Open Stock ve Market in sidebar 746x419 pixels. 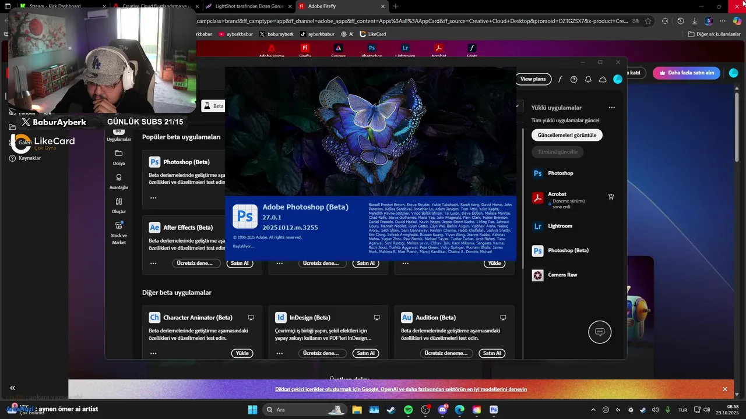[119, 233]
